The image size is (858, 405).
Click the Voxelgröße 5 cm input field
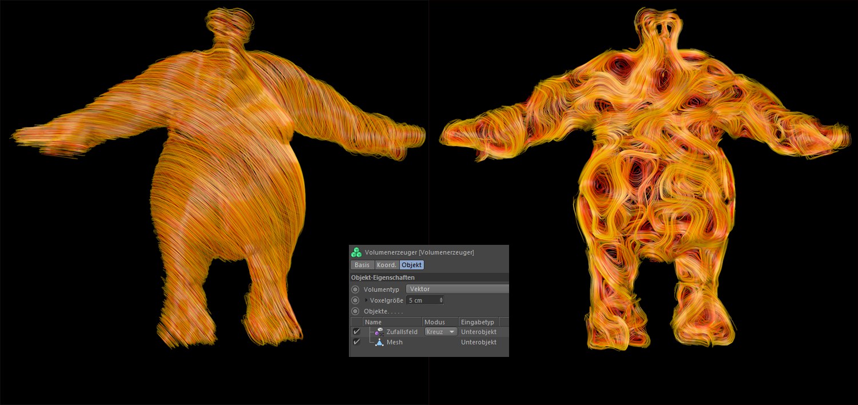click(x=421, y=300)
